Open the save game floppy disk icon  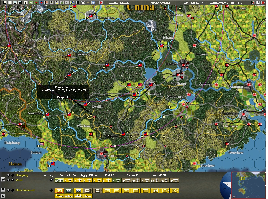5,3
